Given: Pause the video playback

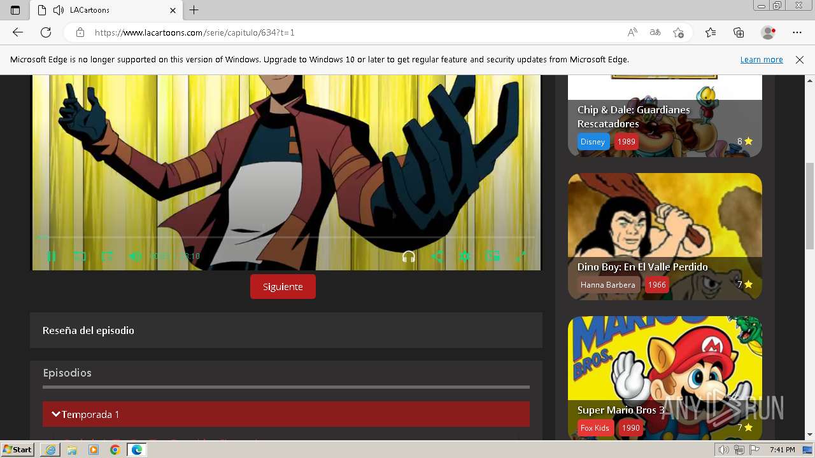Looking at the screenshot, I should (51, 256).
